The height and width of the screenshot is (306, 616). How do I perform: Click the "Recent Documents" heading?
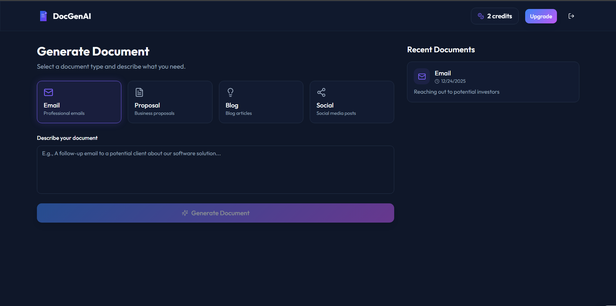pyautogui.click(x=441, y=50)
